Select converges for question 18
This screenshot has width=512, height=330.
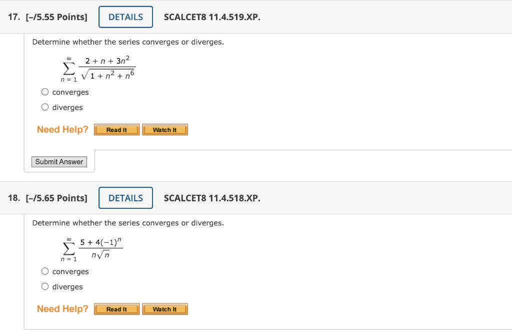pyautogui.click(x=45, y=271)
